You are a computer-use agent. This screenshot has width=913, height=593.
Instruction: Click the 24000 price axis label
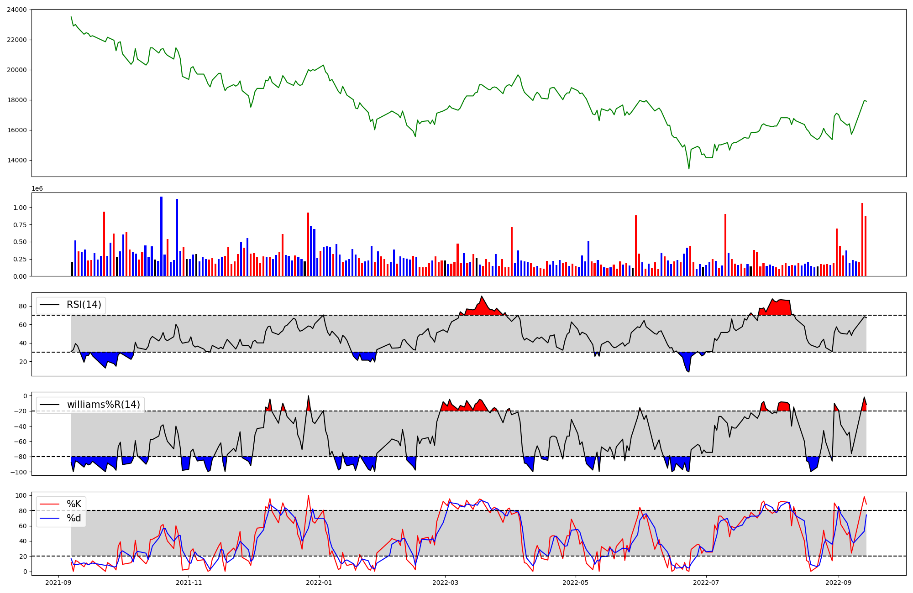17,10
